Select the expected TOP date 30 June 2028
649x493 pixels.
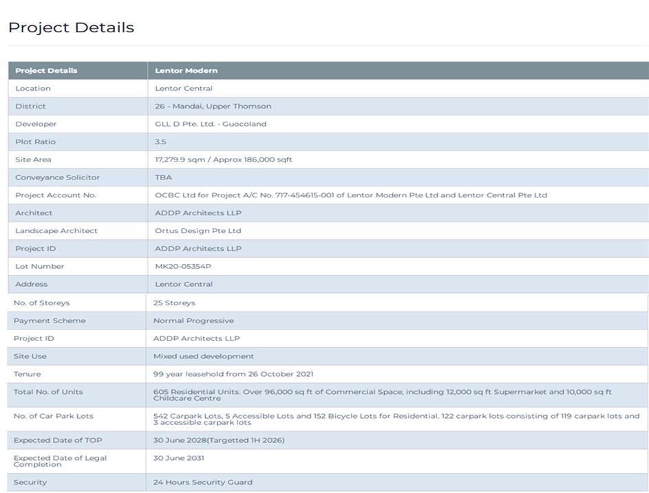pos(218,440)
